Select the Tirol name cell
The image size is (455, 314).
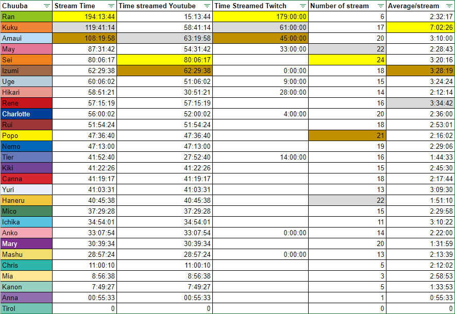[x=26, y=308]
